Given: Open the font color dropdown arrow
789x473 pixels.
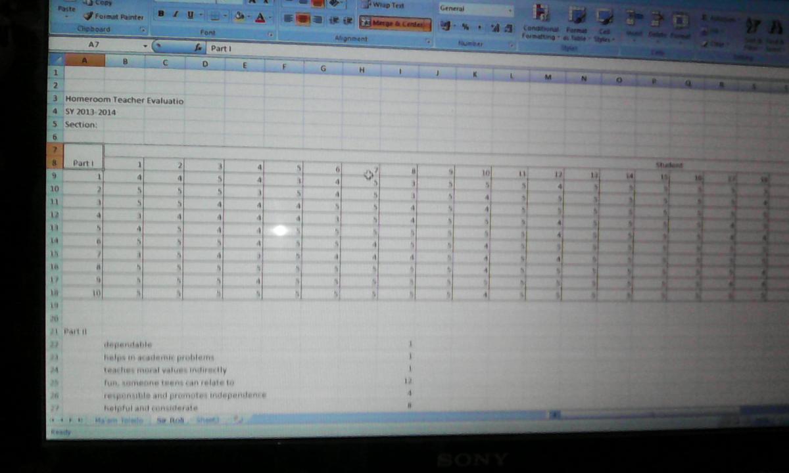Looking at the screenshot, I should (x=270, y=17).
